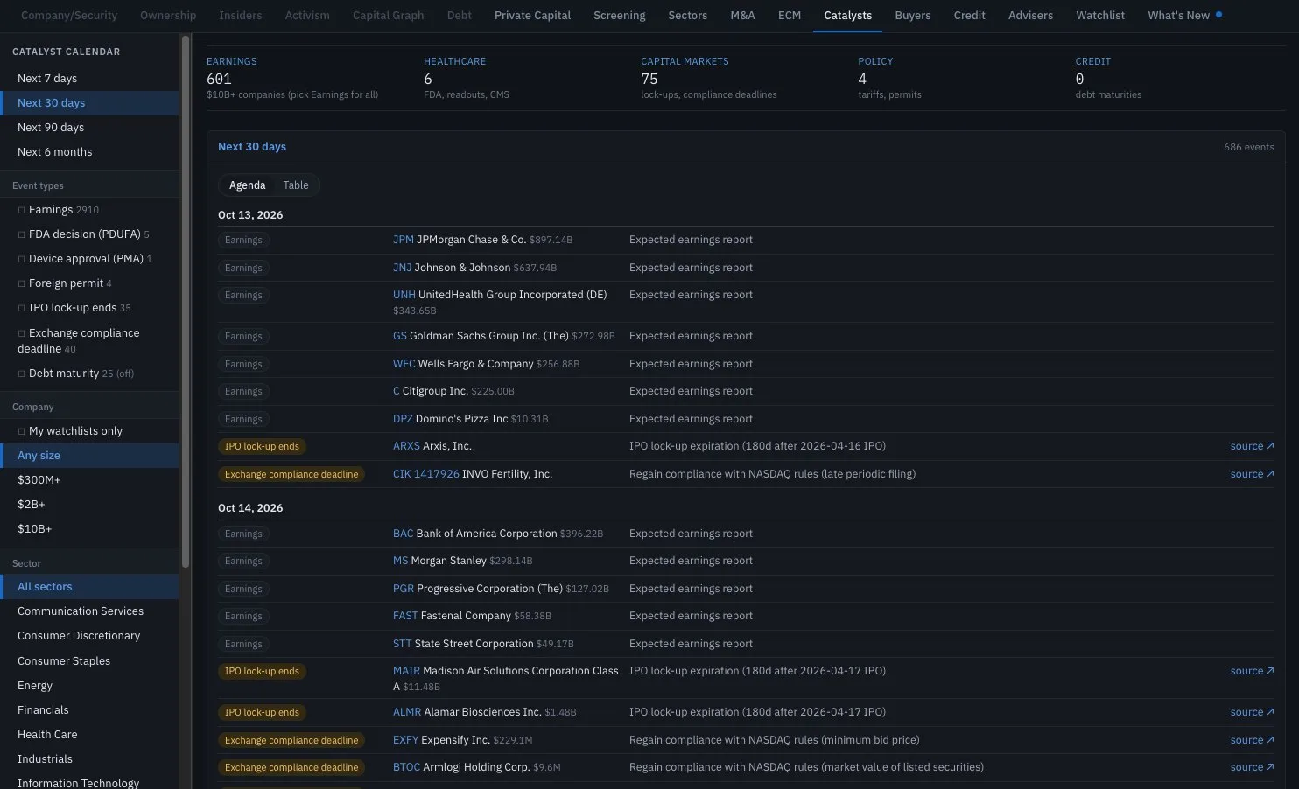The width and height of the screenshot is (1299, 789).
Task: Filter by Financials sector
Action: [89, 710]
